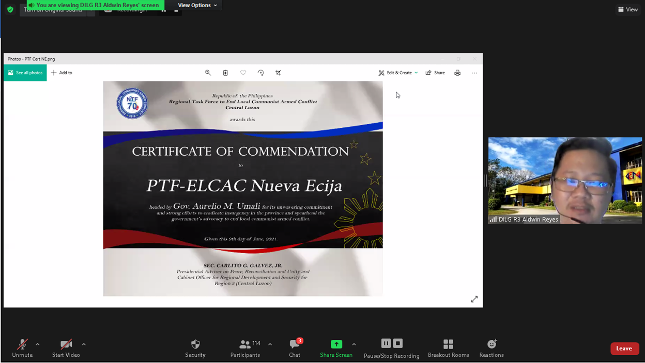Click See all photos in Photos

(25, 73)
